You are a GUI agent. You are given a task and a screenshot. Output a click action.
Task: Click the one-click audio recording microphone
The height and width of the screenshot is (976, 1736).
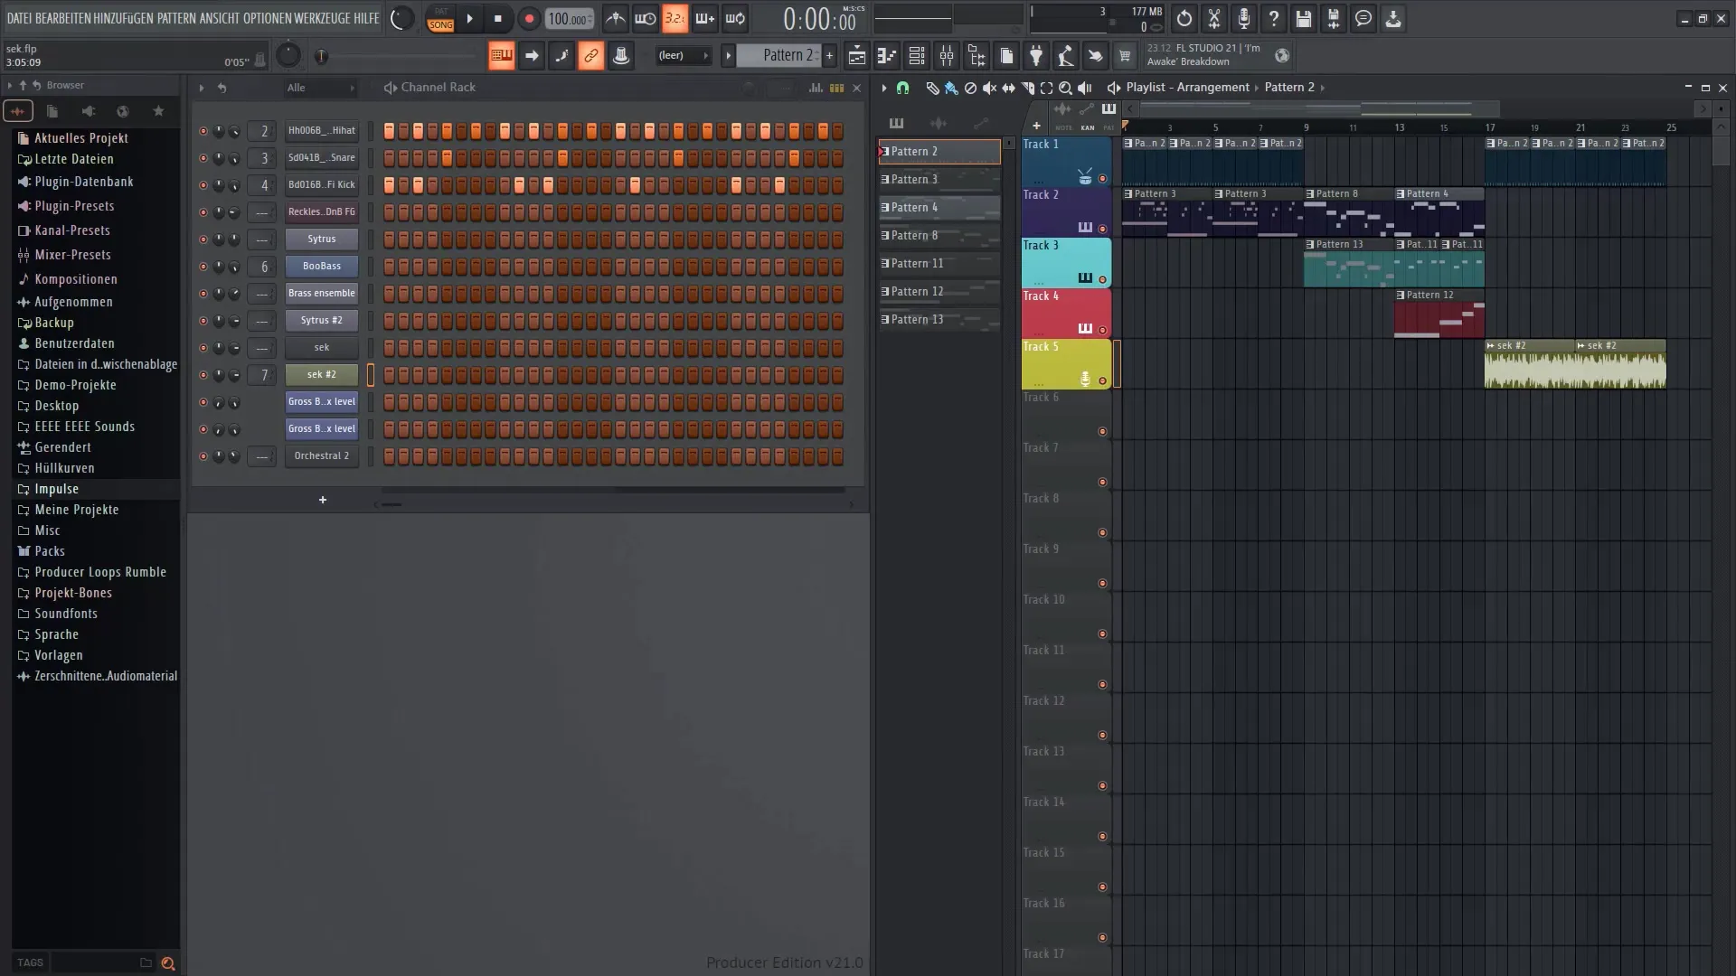(1244, 18)
